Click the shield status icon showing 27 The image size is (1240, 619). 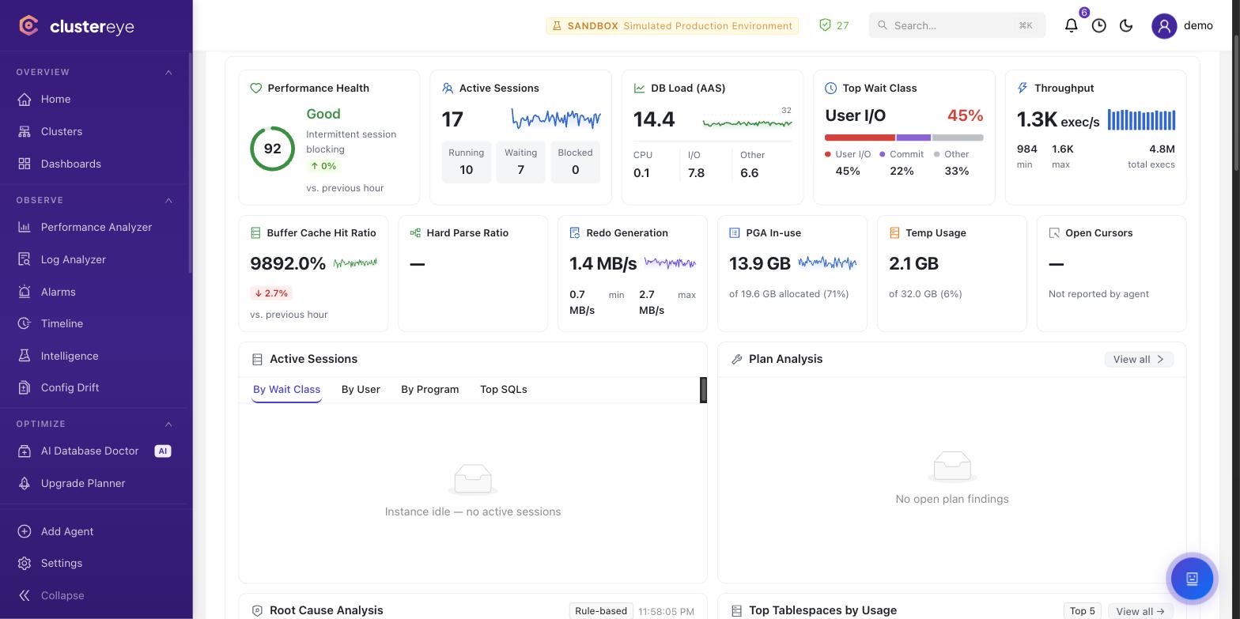tap(825, 25)
